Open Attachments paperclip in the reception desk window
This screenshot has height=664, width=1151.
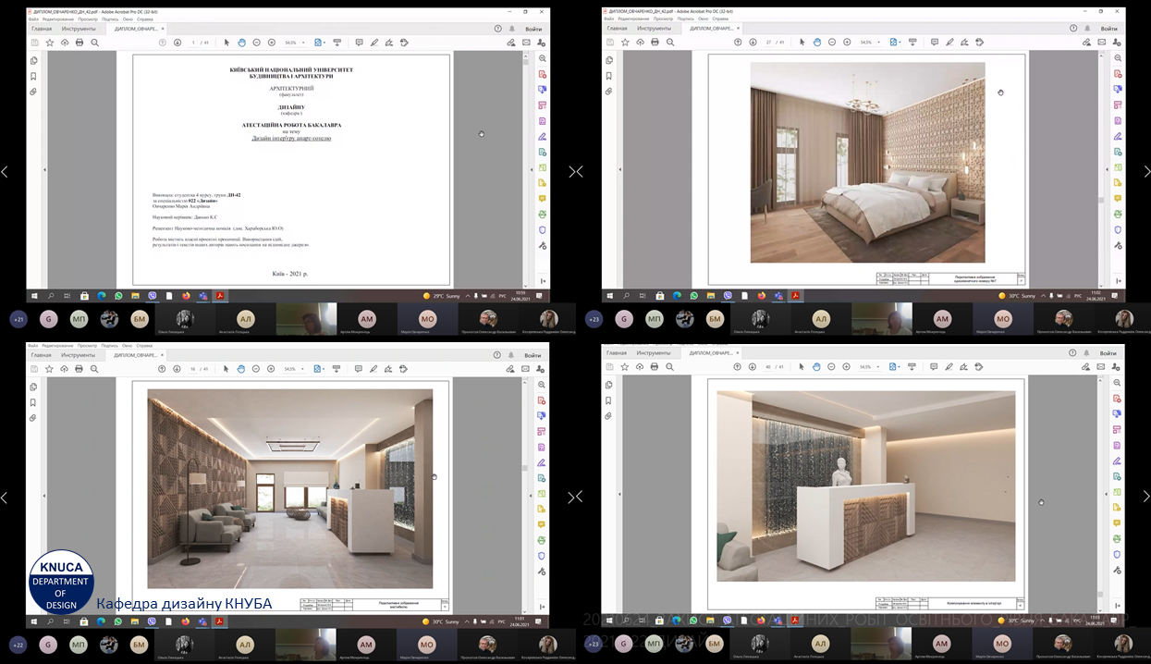609,416
